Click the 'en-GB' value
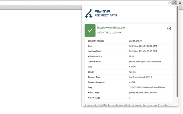The width and height of the screenshot is (183, 114). pyautogui.click(x=132, y=82)
